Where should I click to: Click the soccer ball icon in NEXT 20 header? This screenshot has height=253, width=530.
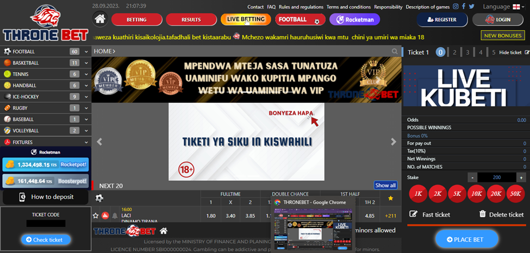click(99, 198)
